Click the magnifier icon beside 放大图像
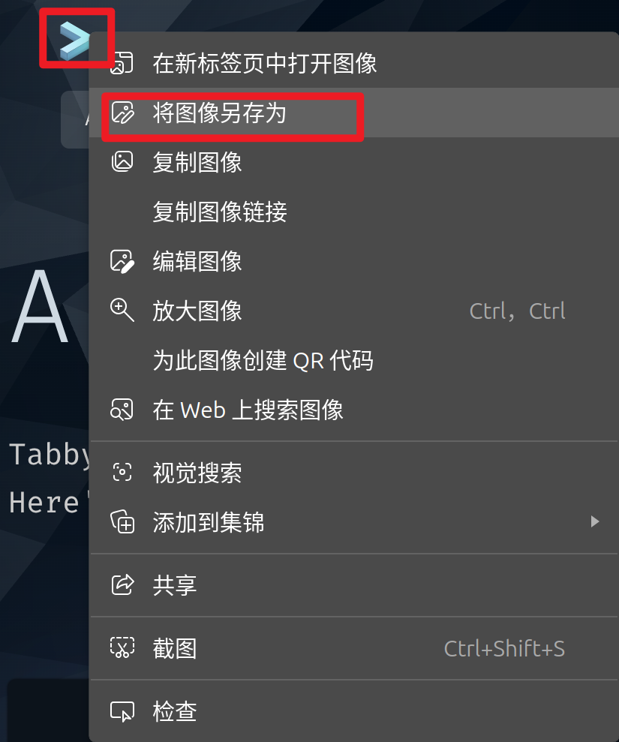The image size is (619, 742). coord(122,311)
